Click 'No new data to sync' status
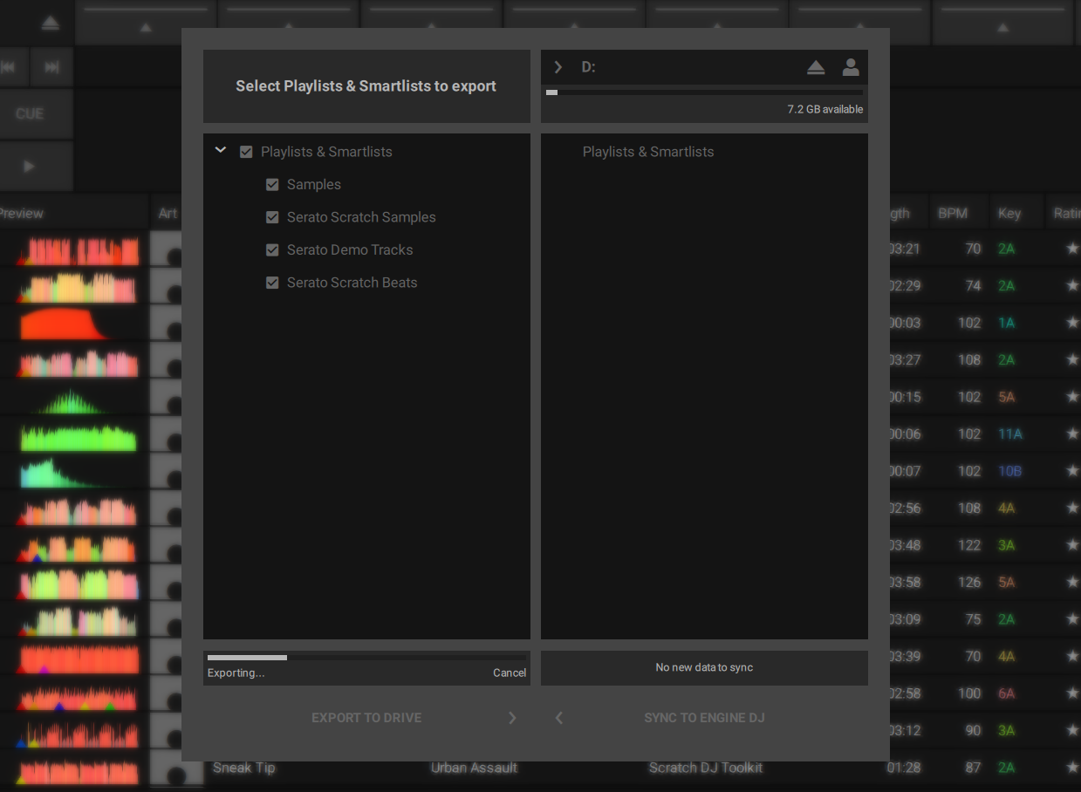Viewport: 1081px width, 792px height. click(x=704, y=667)
